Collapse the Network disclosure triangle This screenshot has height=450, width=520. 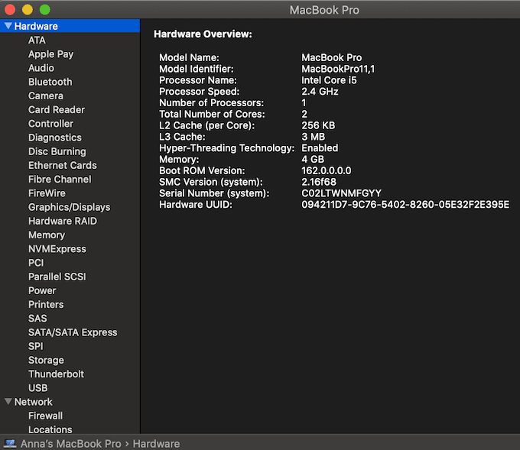tap(8, 402)
